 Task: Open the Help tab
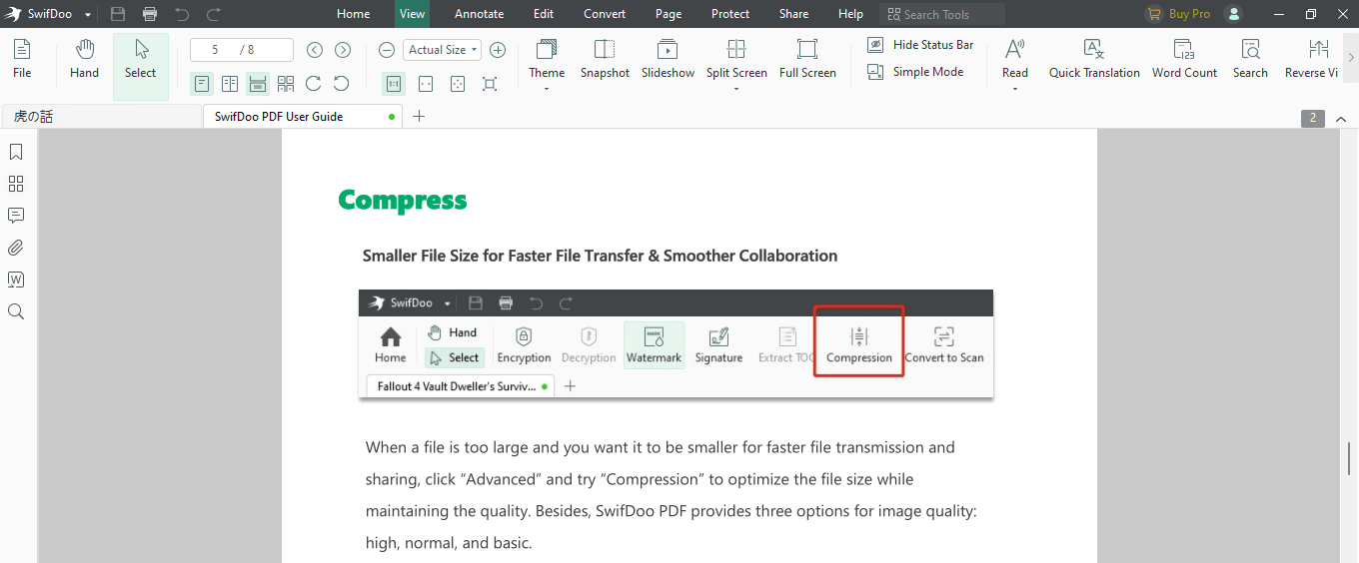coord(850,14)
